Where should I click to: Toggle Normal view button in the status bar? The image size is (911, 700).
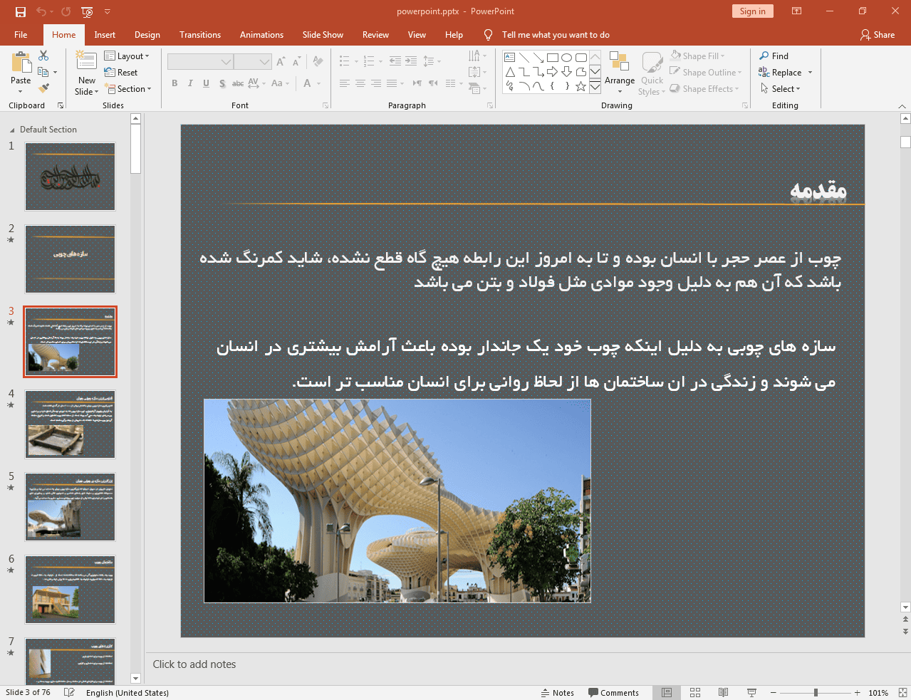coord(667,692)
